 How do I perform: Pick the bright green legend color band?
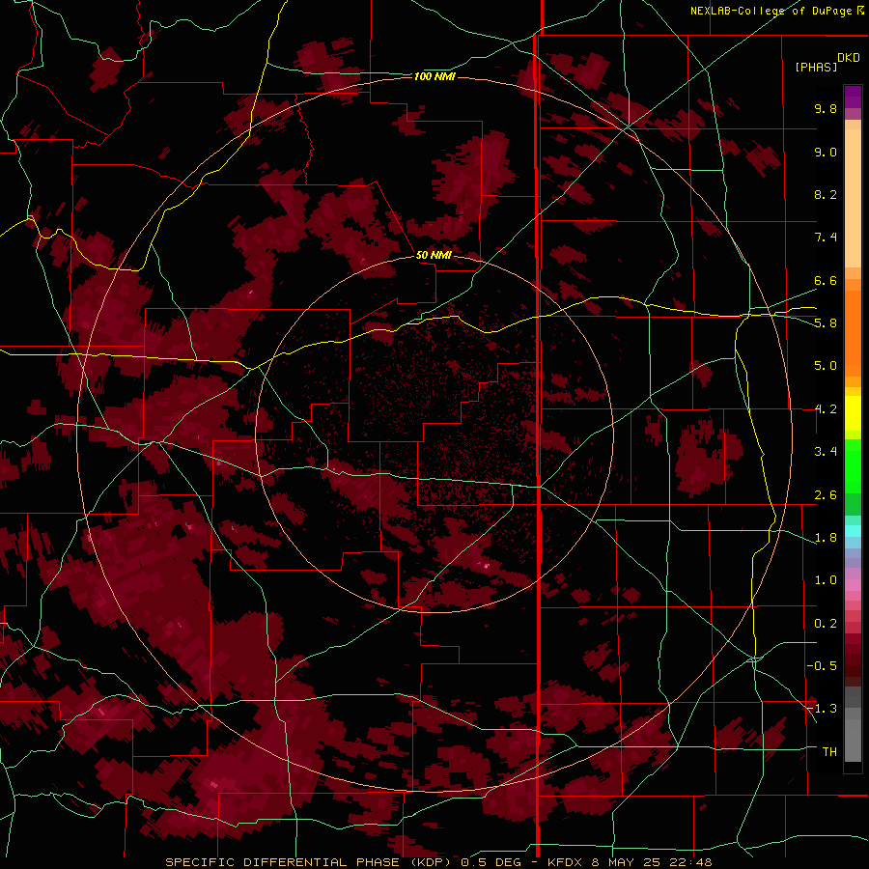pos(853,465)
